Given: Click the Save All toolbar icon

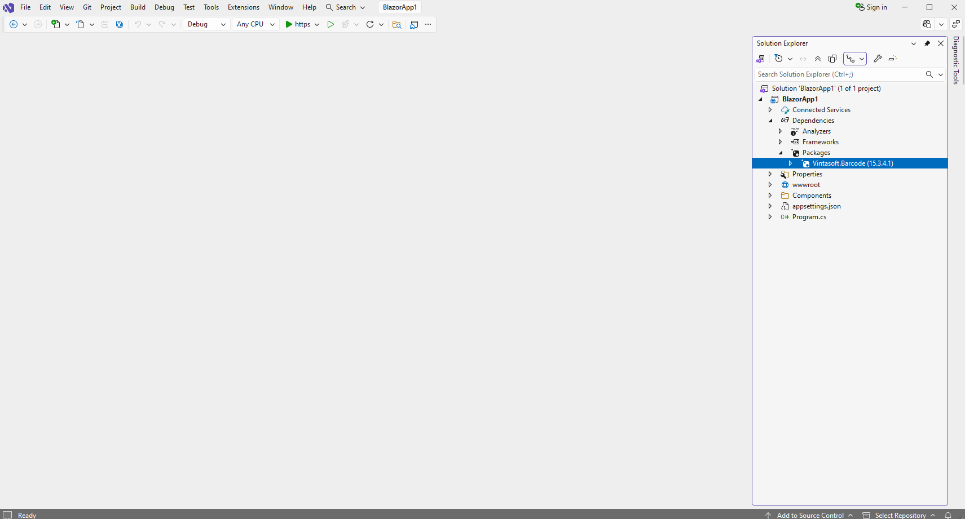Looking at the screenshot, I should (120, 24).
